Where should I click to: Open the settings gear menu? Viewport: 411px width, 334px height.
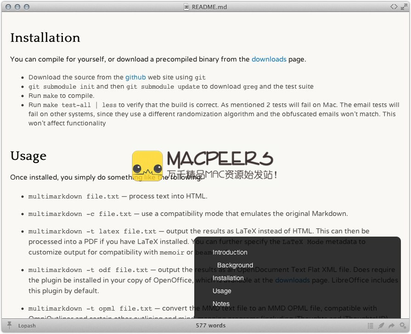[x=402, y=326]
